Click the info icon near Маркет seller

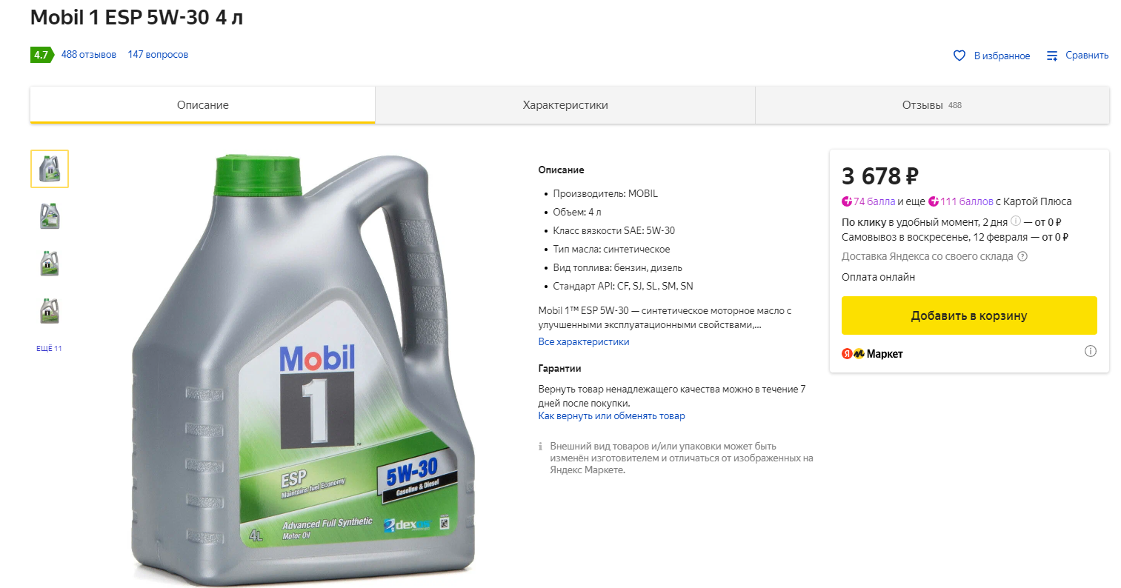pos(1091,351)
